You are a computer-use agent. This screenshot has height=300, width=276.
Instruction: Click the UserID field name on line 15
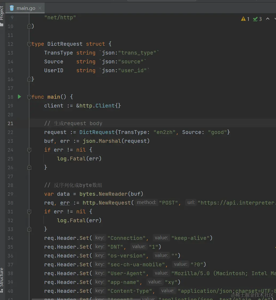tap(54, 70)
